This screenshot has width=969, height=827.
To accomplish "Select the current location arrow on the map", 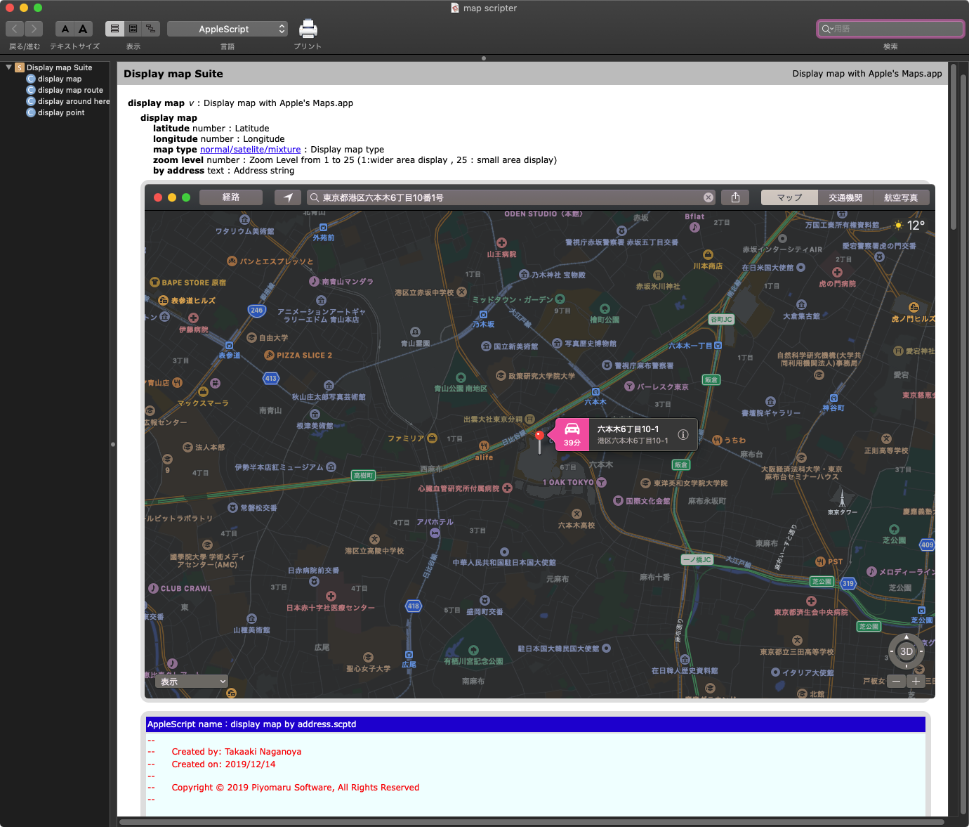I will 287,197.
